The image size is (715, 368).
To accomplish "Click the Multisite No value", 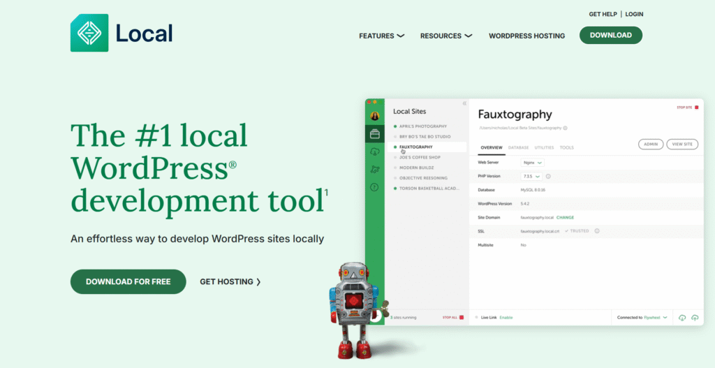I will [524, 245].
